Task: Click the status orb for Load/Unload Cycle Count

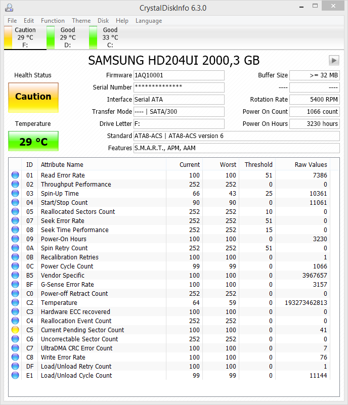Action: 15,375
